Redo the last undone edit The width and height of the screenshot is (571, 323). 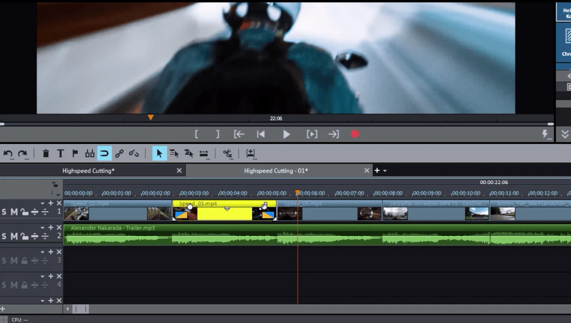(x=23, y=153)
